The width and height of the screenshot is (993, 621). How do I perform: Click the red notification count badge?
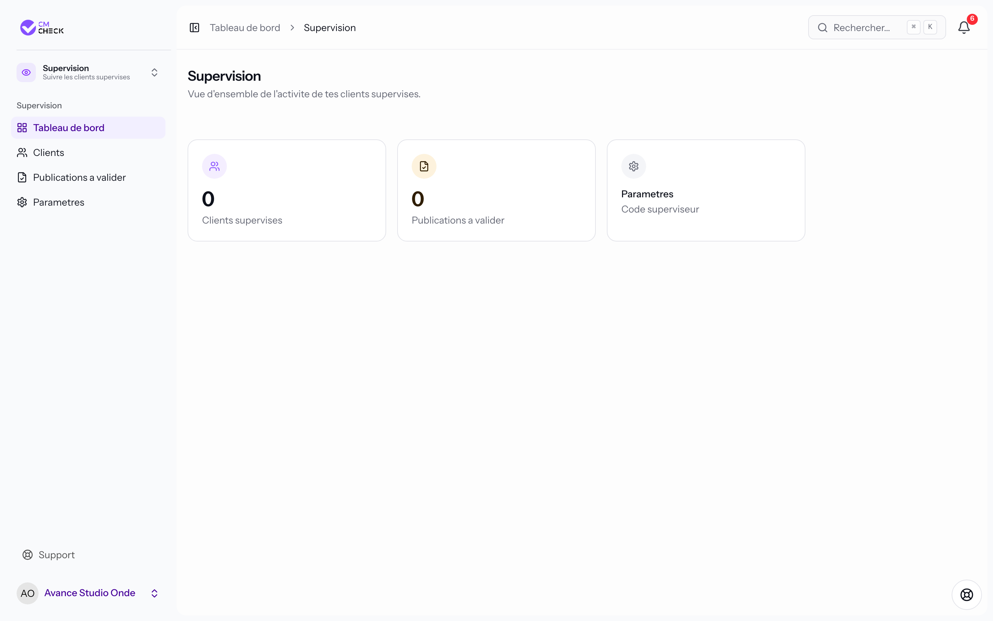972,19
